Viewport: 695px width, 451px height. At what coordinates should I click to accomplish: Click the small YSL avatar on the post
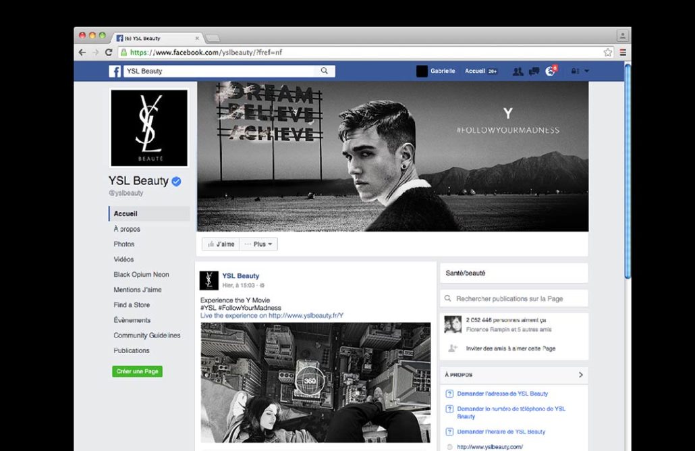(x=208, y=280)
